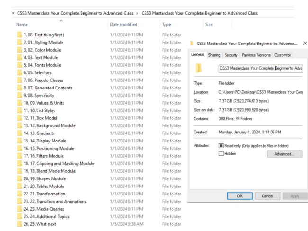The height and width of the screenshot is (231, 308).
Task: Sort by the Date modified column
Action: 123,24
